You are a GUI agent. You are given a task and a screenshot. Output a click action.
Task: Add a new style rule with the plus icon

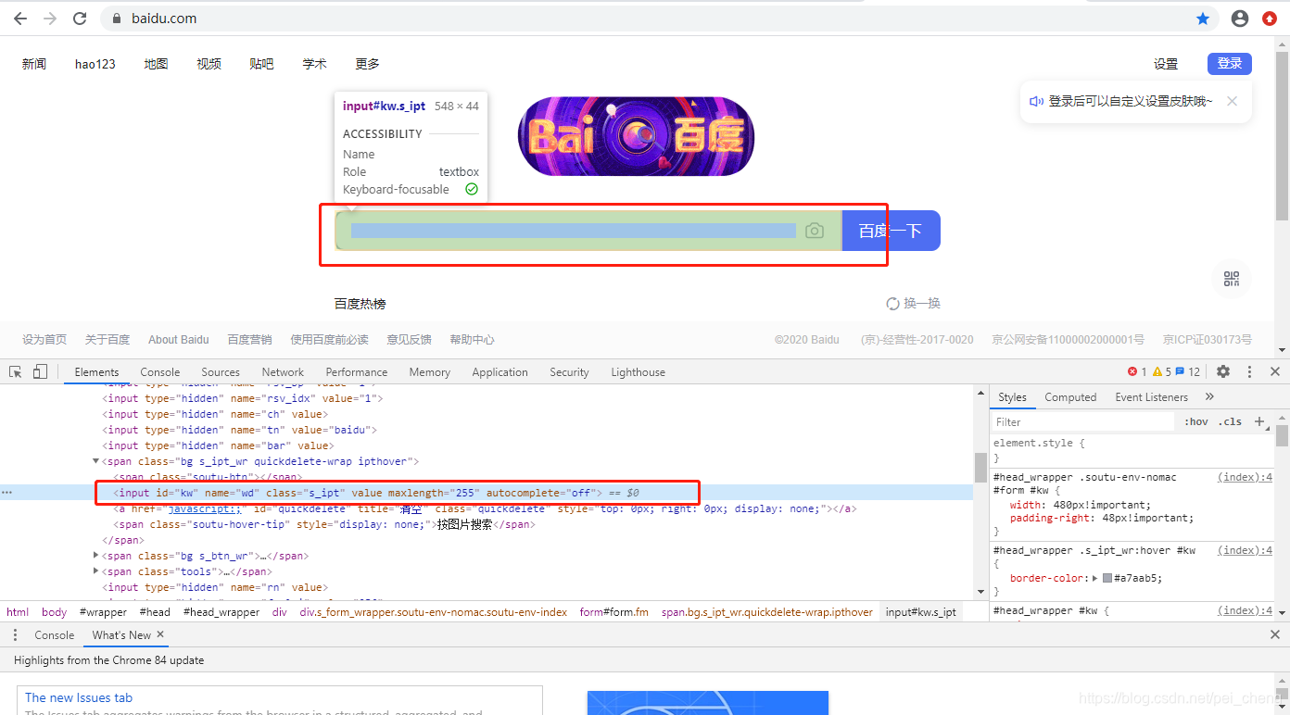pos(1259,421)
